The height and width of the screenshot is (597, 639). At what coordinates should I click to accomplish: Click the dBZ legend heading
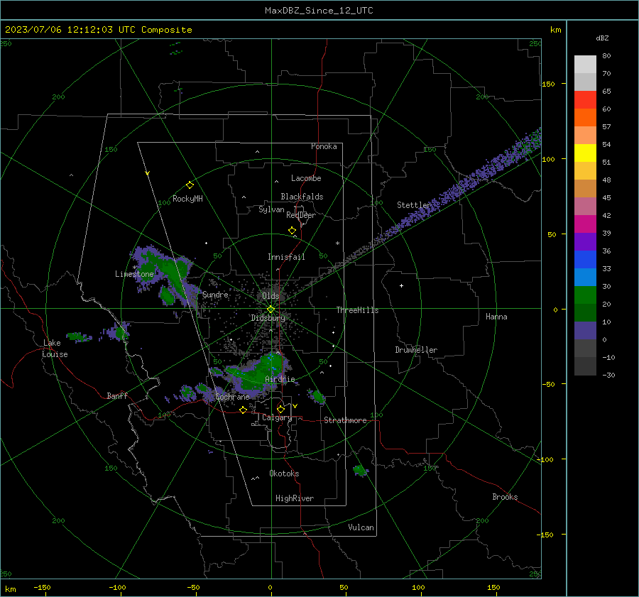pyautogui.click(x=602, y=38)
